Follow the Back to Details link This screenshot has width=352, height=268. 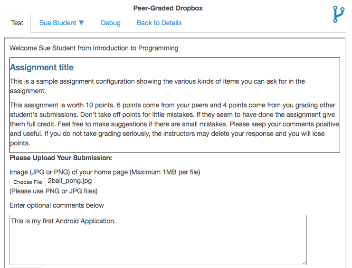pos(159,23)
